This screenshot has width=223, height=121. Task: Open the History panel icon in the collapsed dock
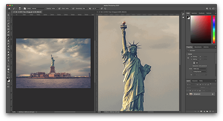pos(183,14)
